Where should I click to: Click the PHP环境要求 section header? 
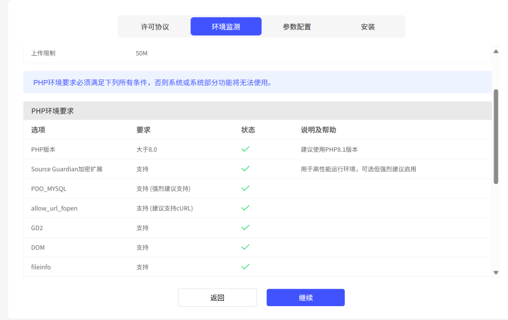click(53, 111)
